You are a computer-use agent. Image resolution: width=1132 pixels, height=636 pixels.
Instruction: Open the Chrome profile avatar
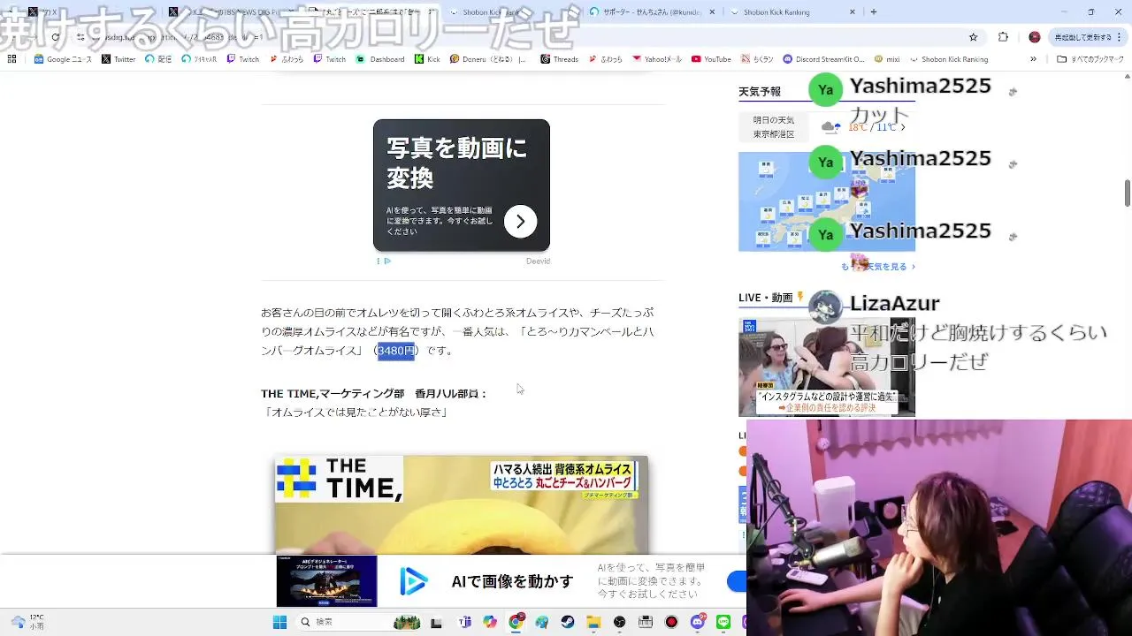pos(1035,37)
